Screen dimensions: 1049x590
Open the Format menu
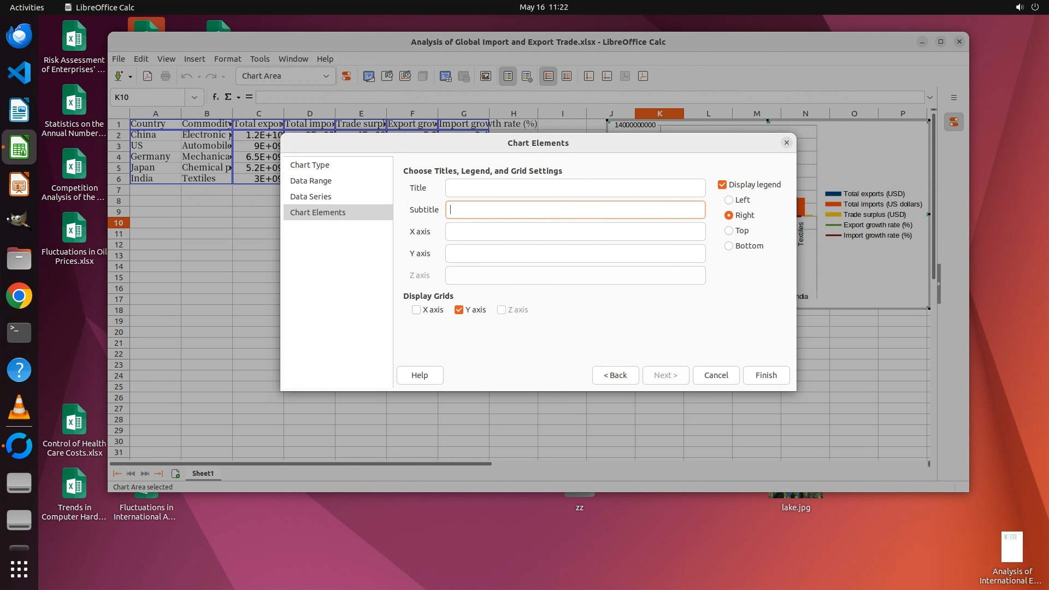tap(227, 59)
